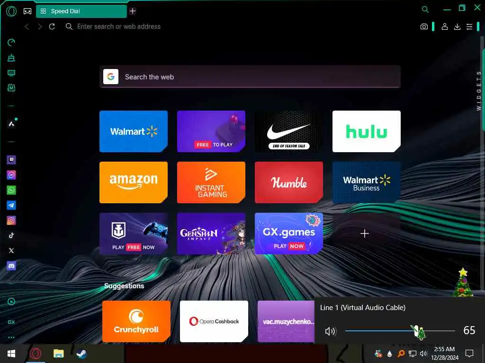Open Discord in sidebar

click(11, 266)
